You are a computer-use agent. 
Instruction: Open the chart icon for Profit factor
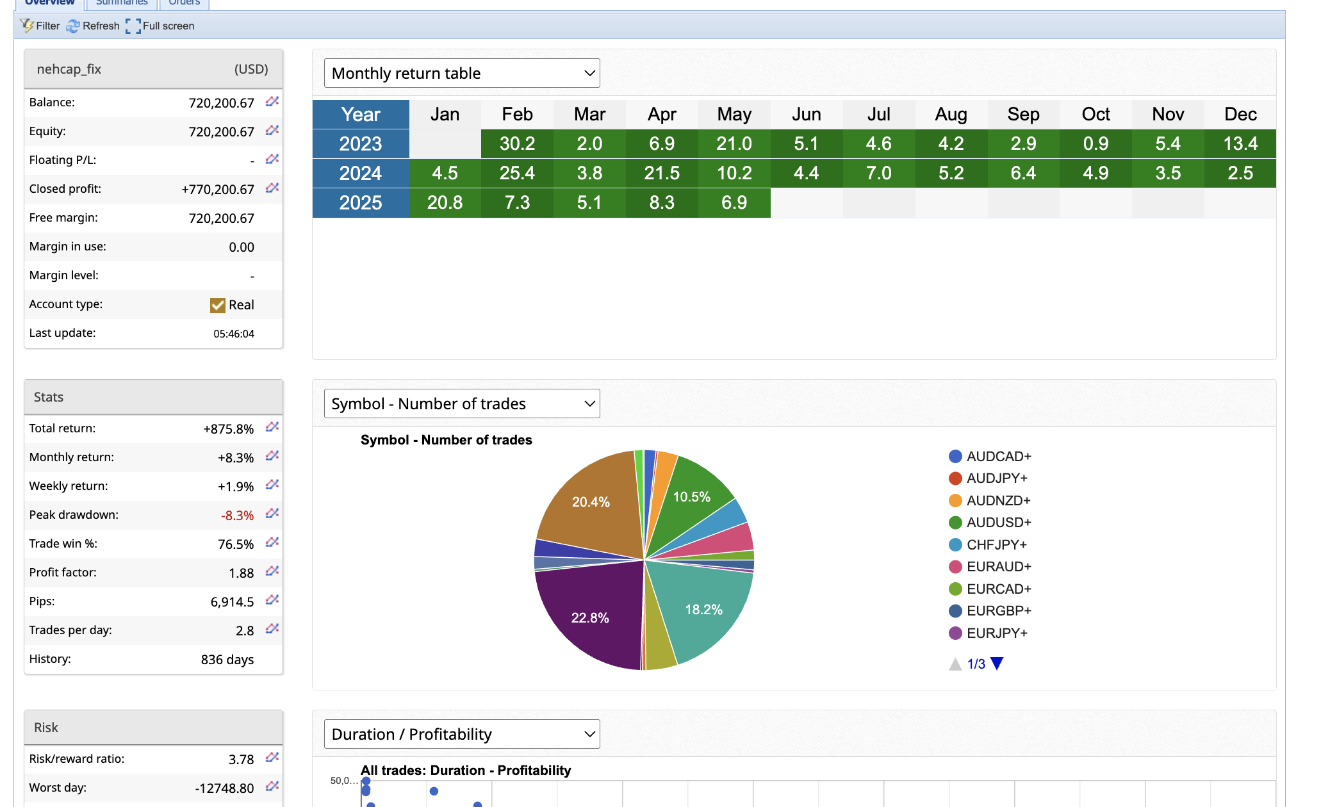[272, 571]
